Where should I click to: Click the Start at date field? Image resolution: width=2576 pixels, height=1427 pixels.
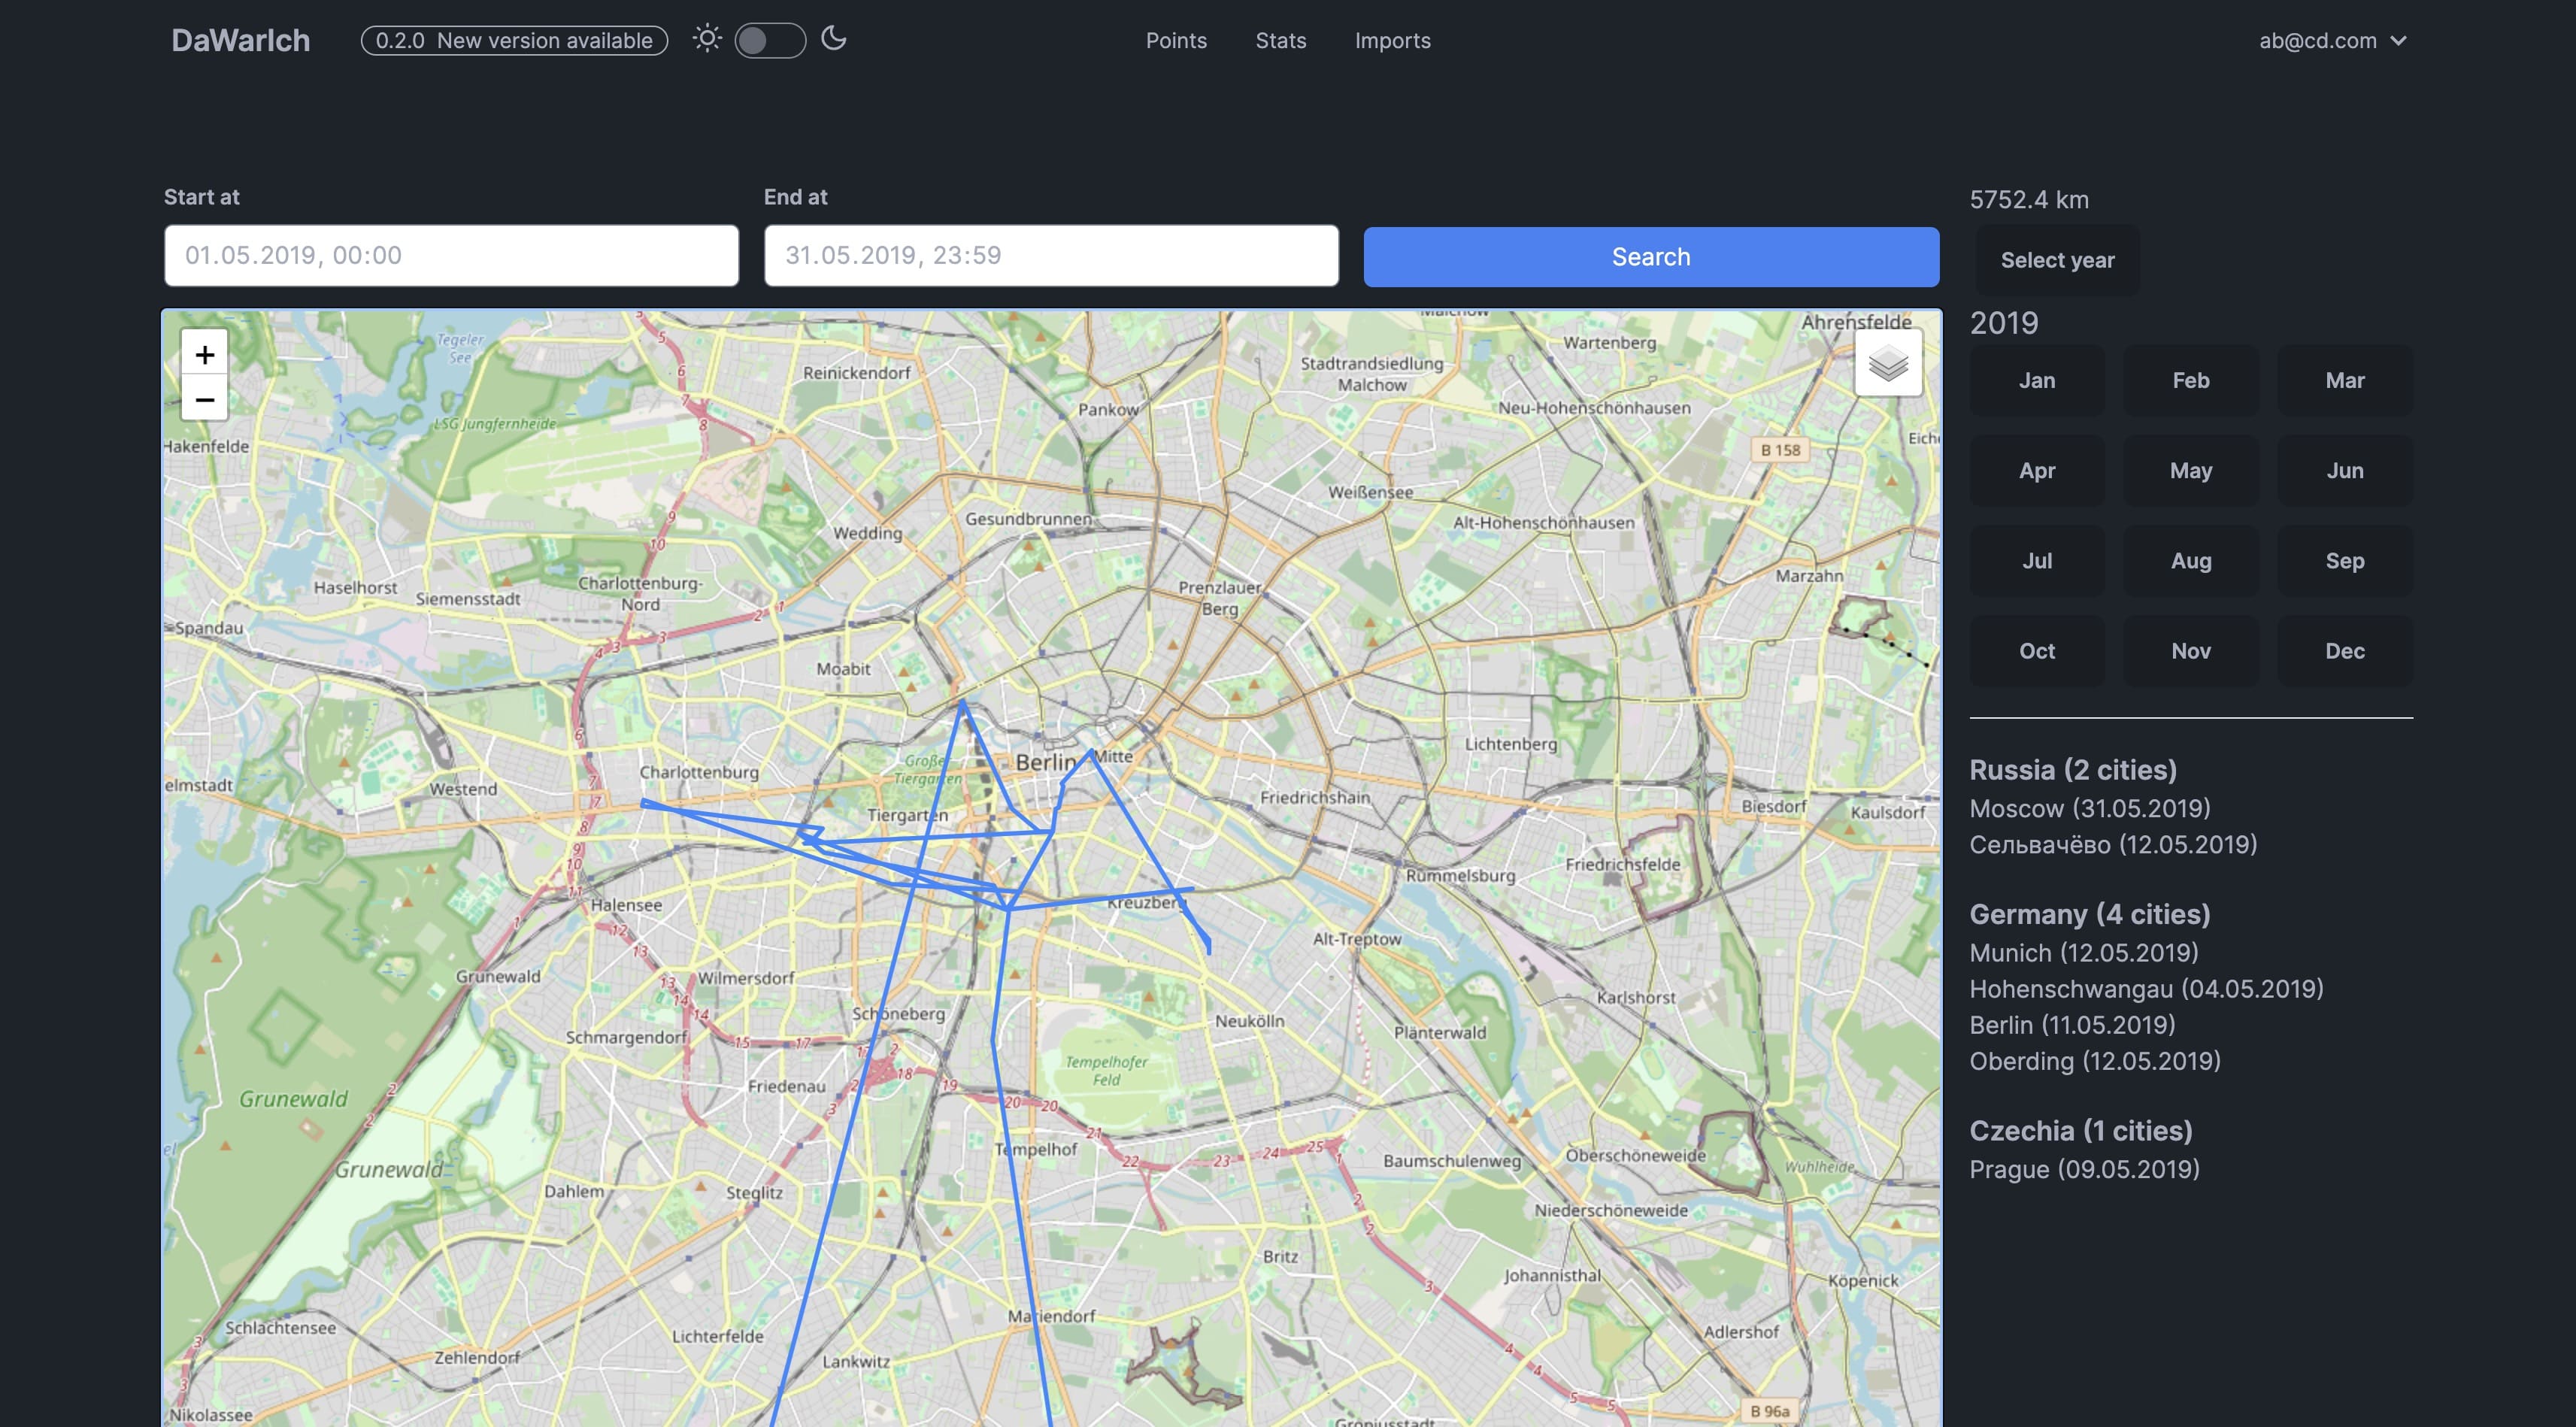pos(451,256)
